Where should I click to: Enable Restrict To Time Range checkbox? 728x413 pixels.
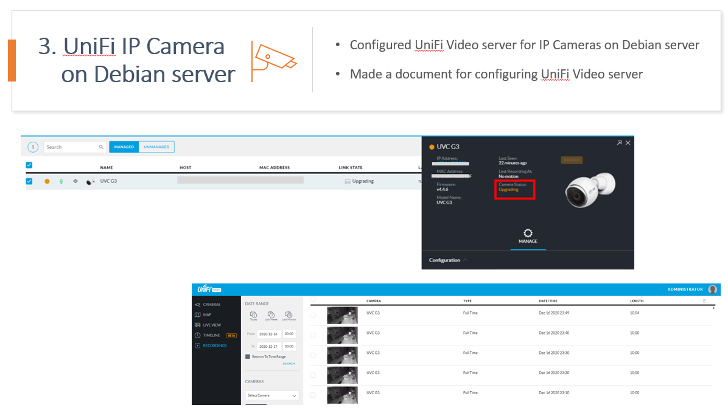pos(248,356)
